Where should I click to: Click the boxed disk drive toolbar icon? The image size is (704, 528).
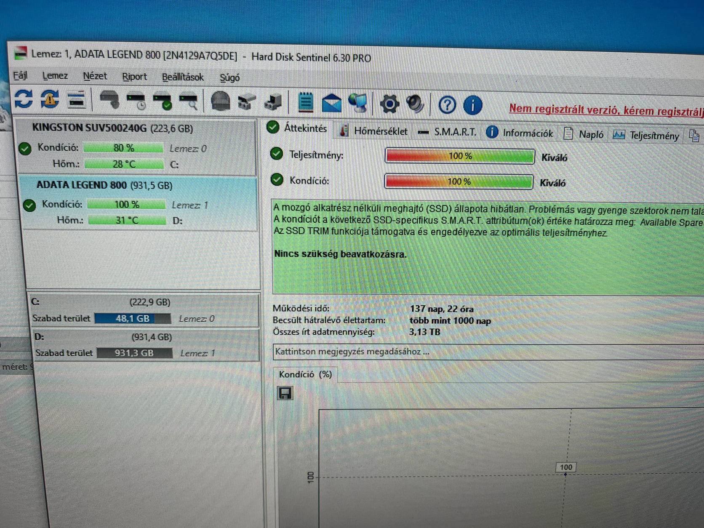point(246,102)
